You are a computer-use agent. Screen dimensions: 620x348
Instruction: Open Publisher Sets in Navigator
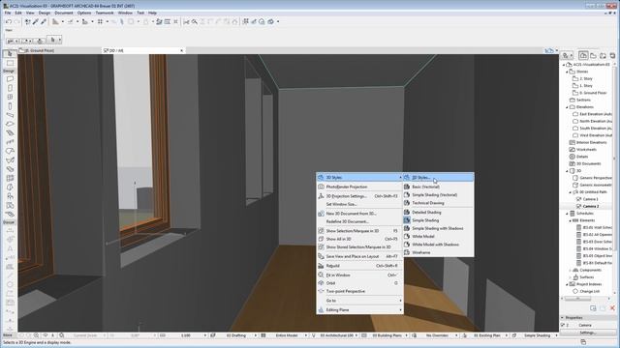[612, 56]
